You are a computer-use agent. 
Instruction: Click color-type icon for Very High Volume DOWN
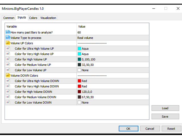pyautogui.click(x=8, y=86)
